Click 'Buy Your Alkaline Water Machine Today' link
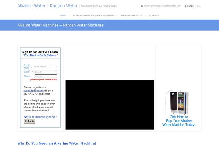The height and width of the screenshot is (146, 219). (179, 121)
